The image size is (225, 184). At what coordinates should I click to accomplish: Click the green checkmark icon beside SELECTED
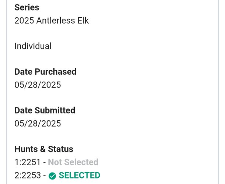pyautogui.click(x=52, y=176)
